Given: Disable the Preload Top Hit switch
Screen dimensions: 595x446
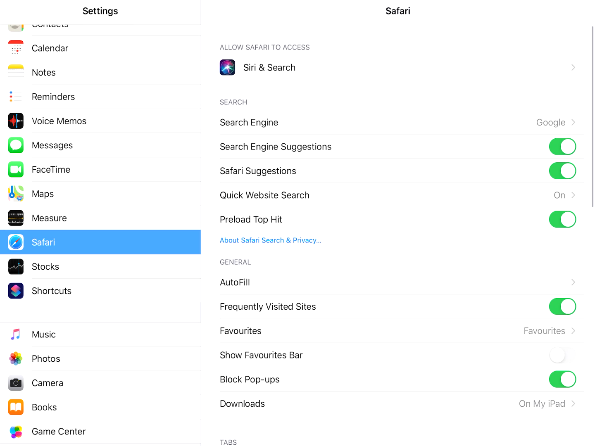Looking at the screenshot, I should pyautogui.click(x=562, y=219).
